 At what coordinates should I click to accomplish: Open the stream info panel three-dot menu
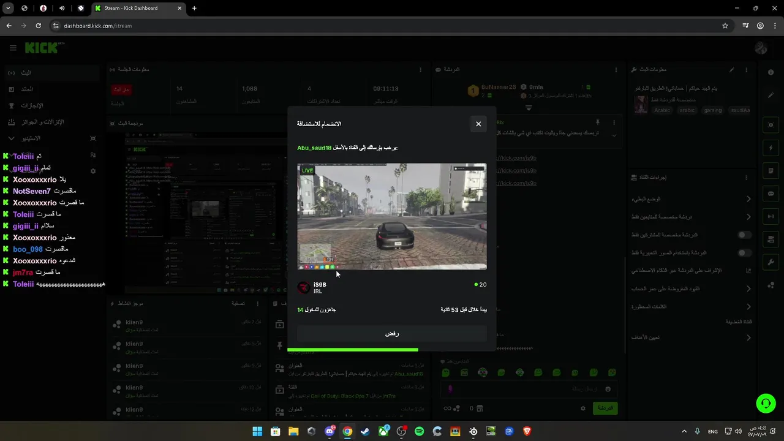pyautogui.click(x=746, y=70)
